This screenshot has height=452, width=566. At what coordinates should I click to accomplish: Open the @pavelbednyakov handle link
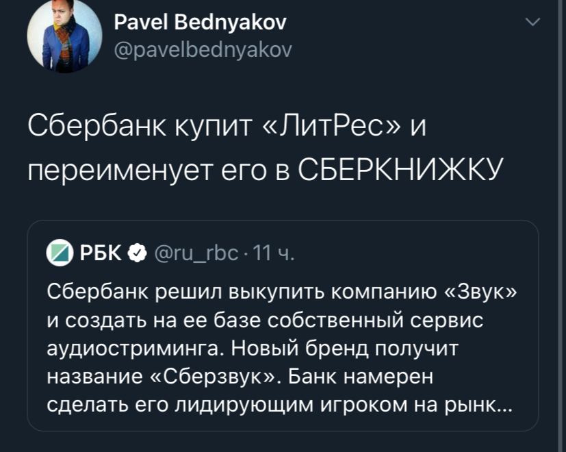[202, 49]
